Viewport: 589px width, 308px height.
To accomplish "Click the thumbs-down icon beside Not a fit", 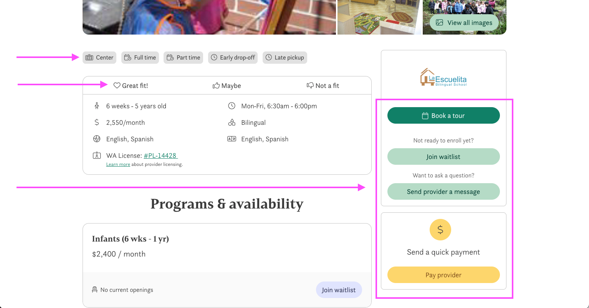I will coord(310,86).
